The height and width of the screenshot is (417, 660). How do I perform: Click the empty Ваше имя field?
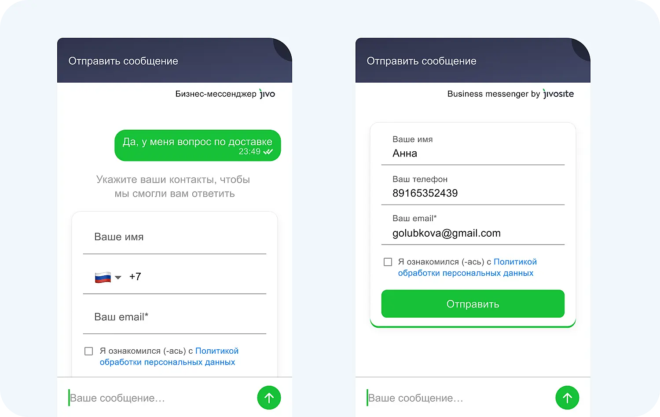point(175,237)
